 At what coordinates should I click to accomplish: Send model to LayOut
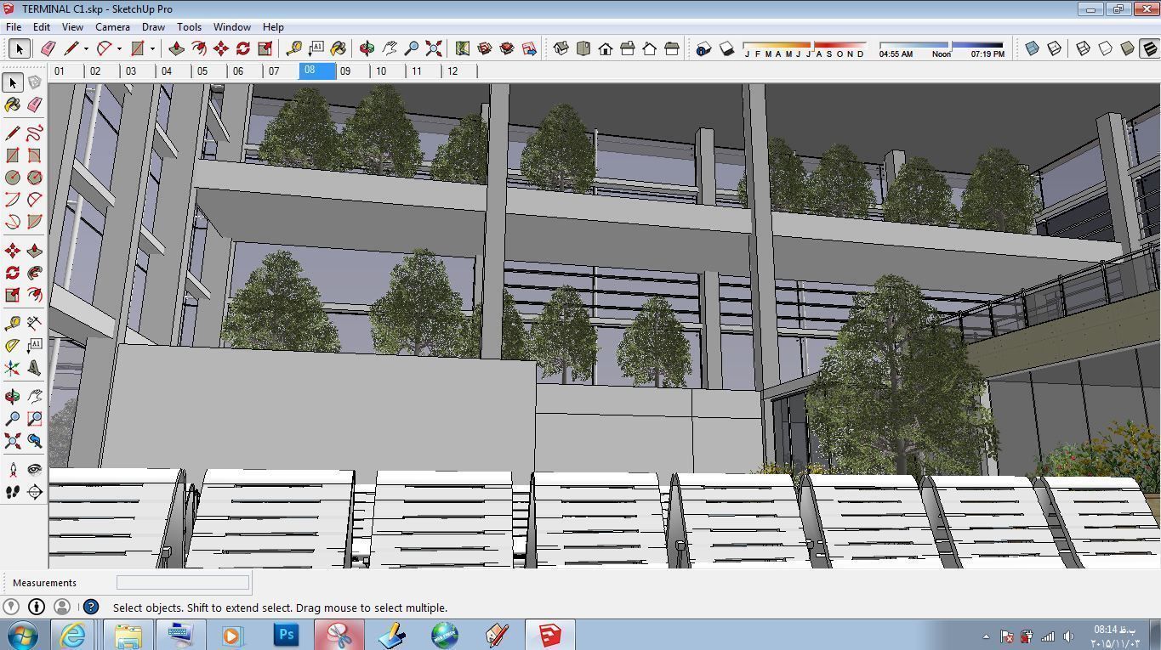529,48
